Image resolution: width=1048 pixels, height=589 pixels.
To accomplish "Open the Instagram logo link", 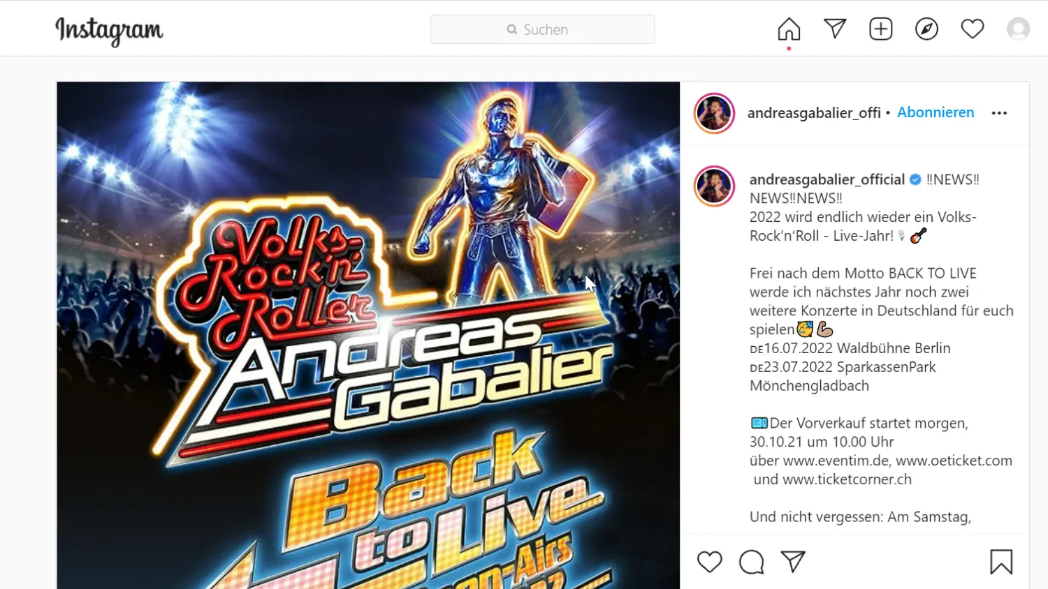I will click(109, 31).
